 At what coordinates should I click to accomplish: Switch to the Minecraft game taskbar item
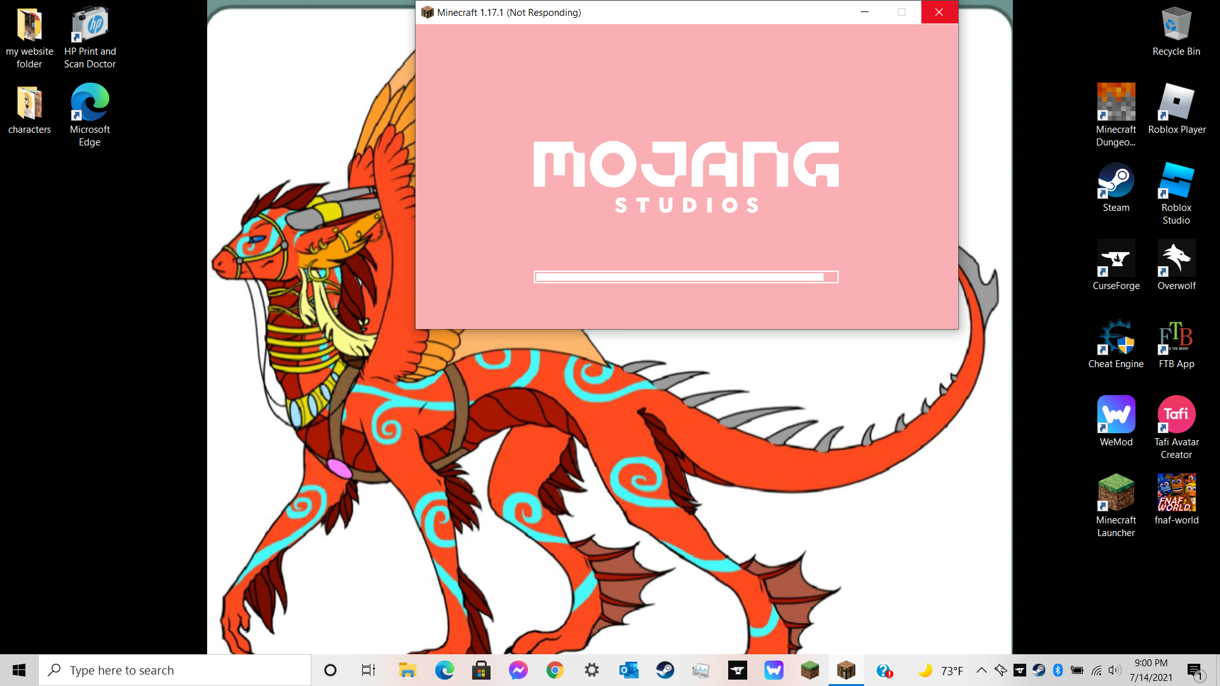coord(846,670)
